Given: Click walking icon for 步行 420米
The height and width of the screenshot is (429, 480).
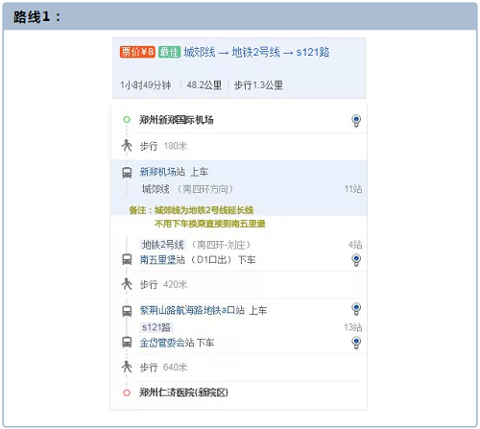Looking at the screenshot, I should (x=127, y=284).
